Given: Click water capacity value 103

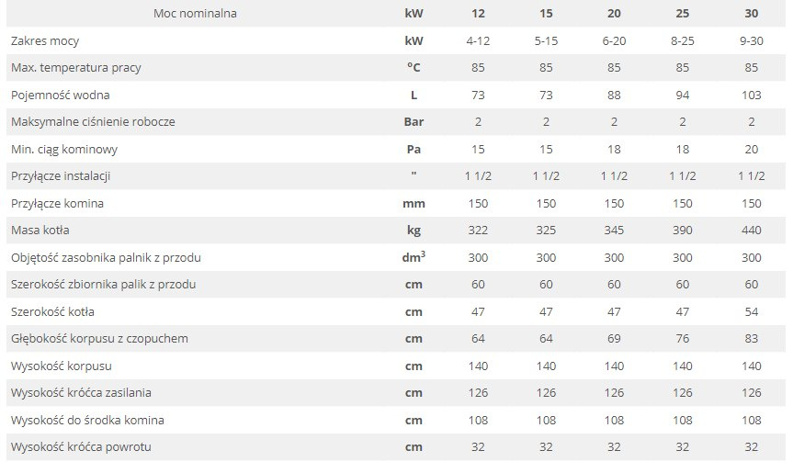Looking at the screenshot, I should click(x=751, y=95).
